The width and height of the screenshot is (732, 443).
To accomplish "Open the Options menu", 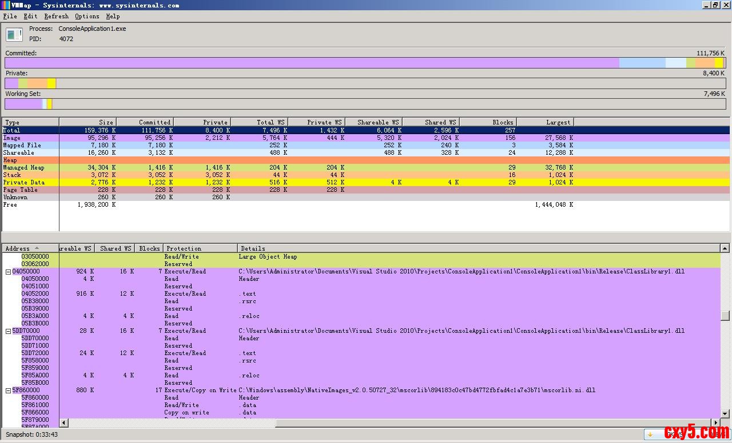I will click(87, 17).
